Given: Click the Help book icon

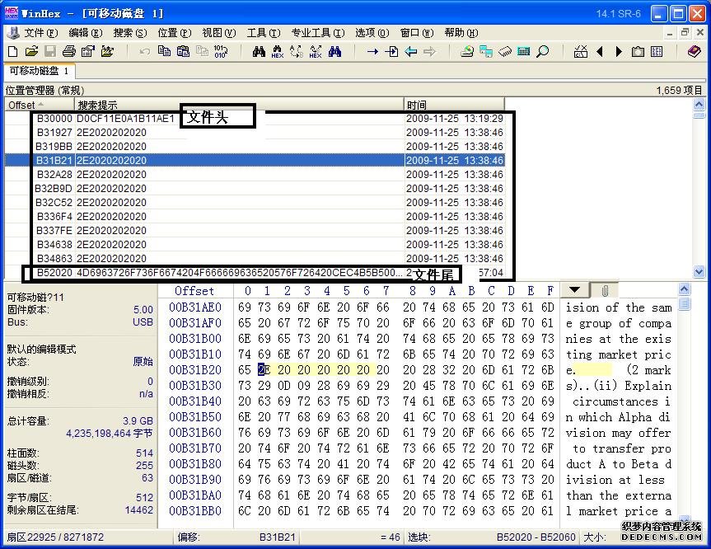Looking at the screenshot, I should [x=694, y=51].
